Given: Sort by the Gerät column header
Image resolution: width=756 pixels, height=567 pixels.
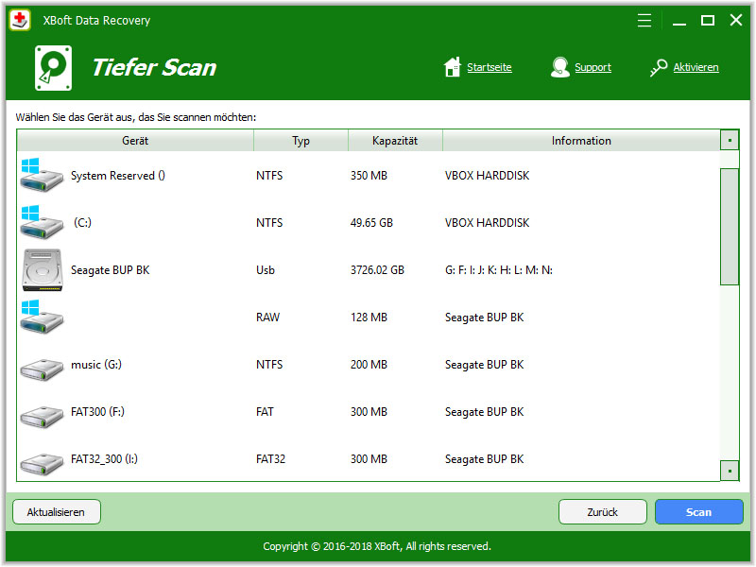Looking at the screenshot, I should click(135, 141).
